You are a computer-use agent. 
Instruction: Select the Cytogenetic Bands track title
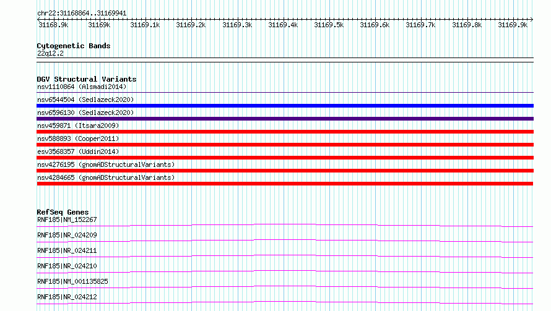(x=74, y=46)
